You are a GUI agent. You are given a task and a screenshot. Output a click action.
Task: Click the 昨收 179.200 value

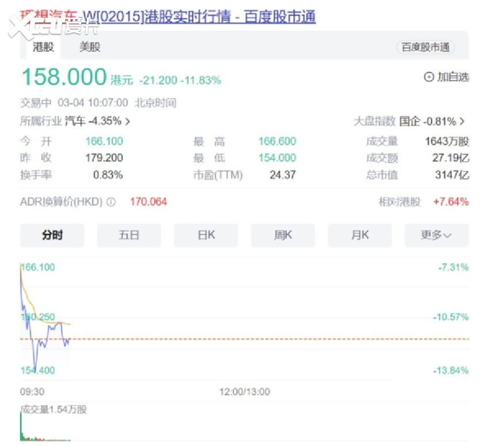point(104,157)
